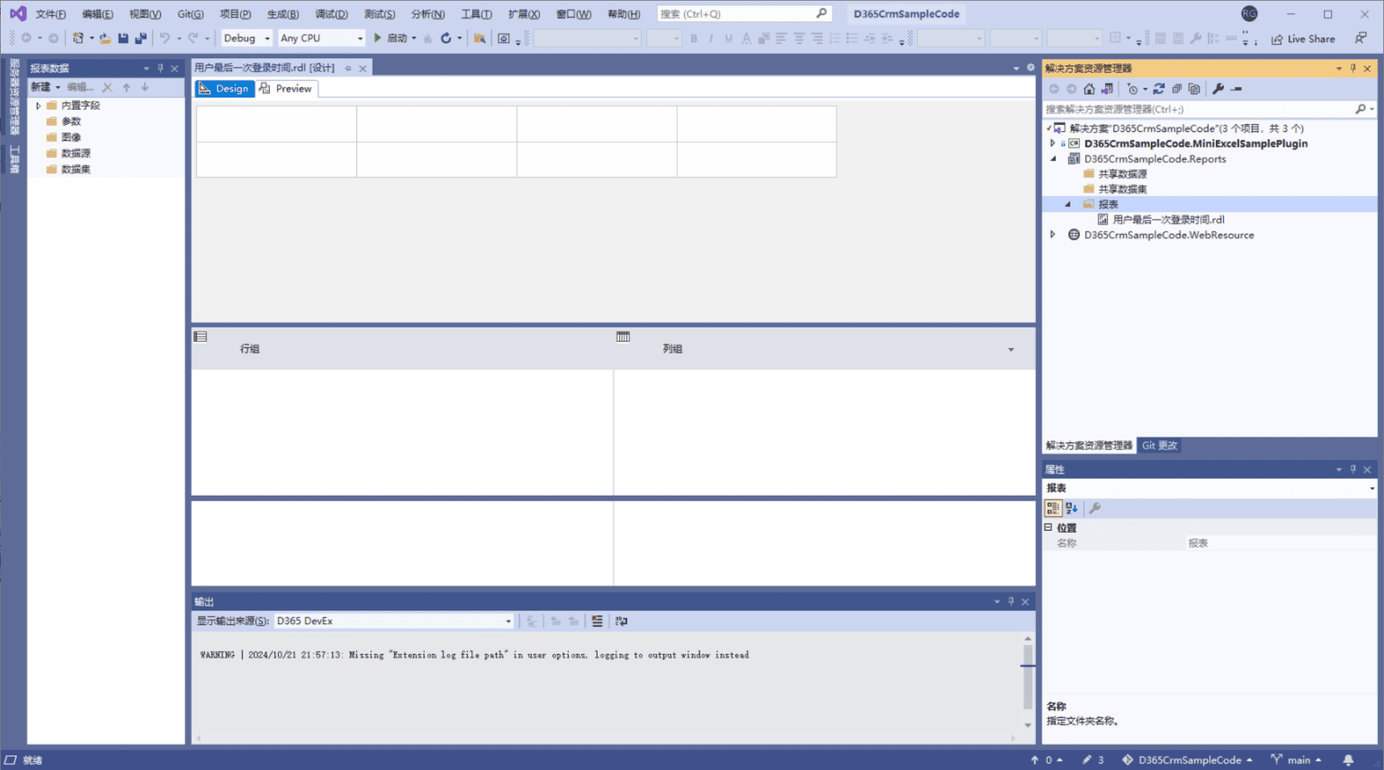Image resolution: width=1384 pixels, height=770 pixels.
Task: Open the 文件(F) menu
Action: (x=50, y=14)
